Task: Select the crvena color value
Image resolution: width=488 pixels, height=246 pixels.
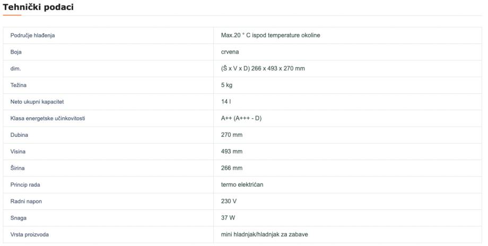Action: (x=230, y=52)
